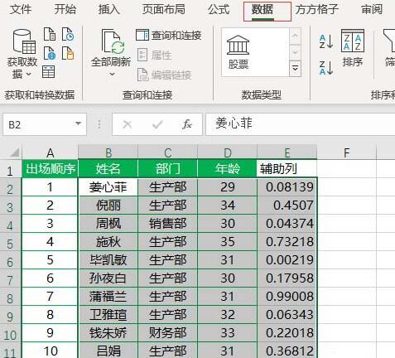395x358 pixels.
Task: Expand the 全部刷新 dropdown arrow
Action: click(112, 75)
